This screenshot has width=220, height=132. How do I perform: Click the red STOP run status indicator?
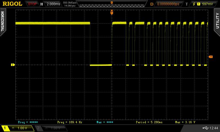point(32,4)
